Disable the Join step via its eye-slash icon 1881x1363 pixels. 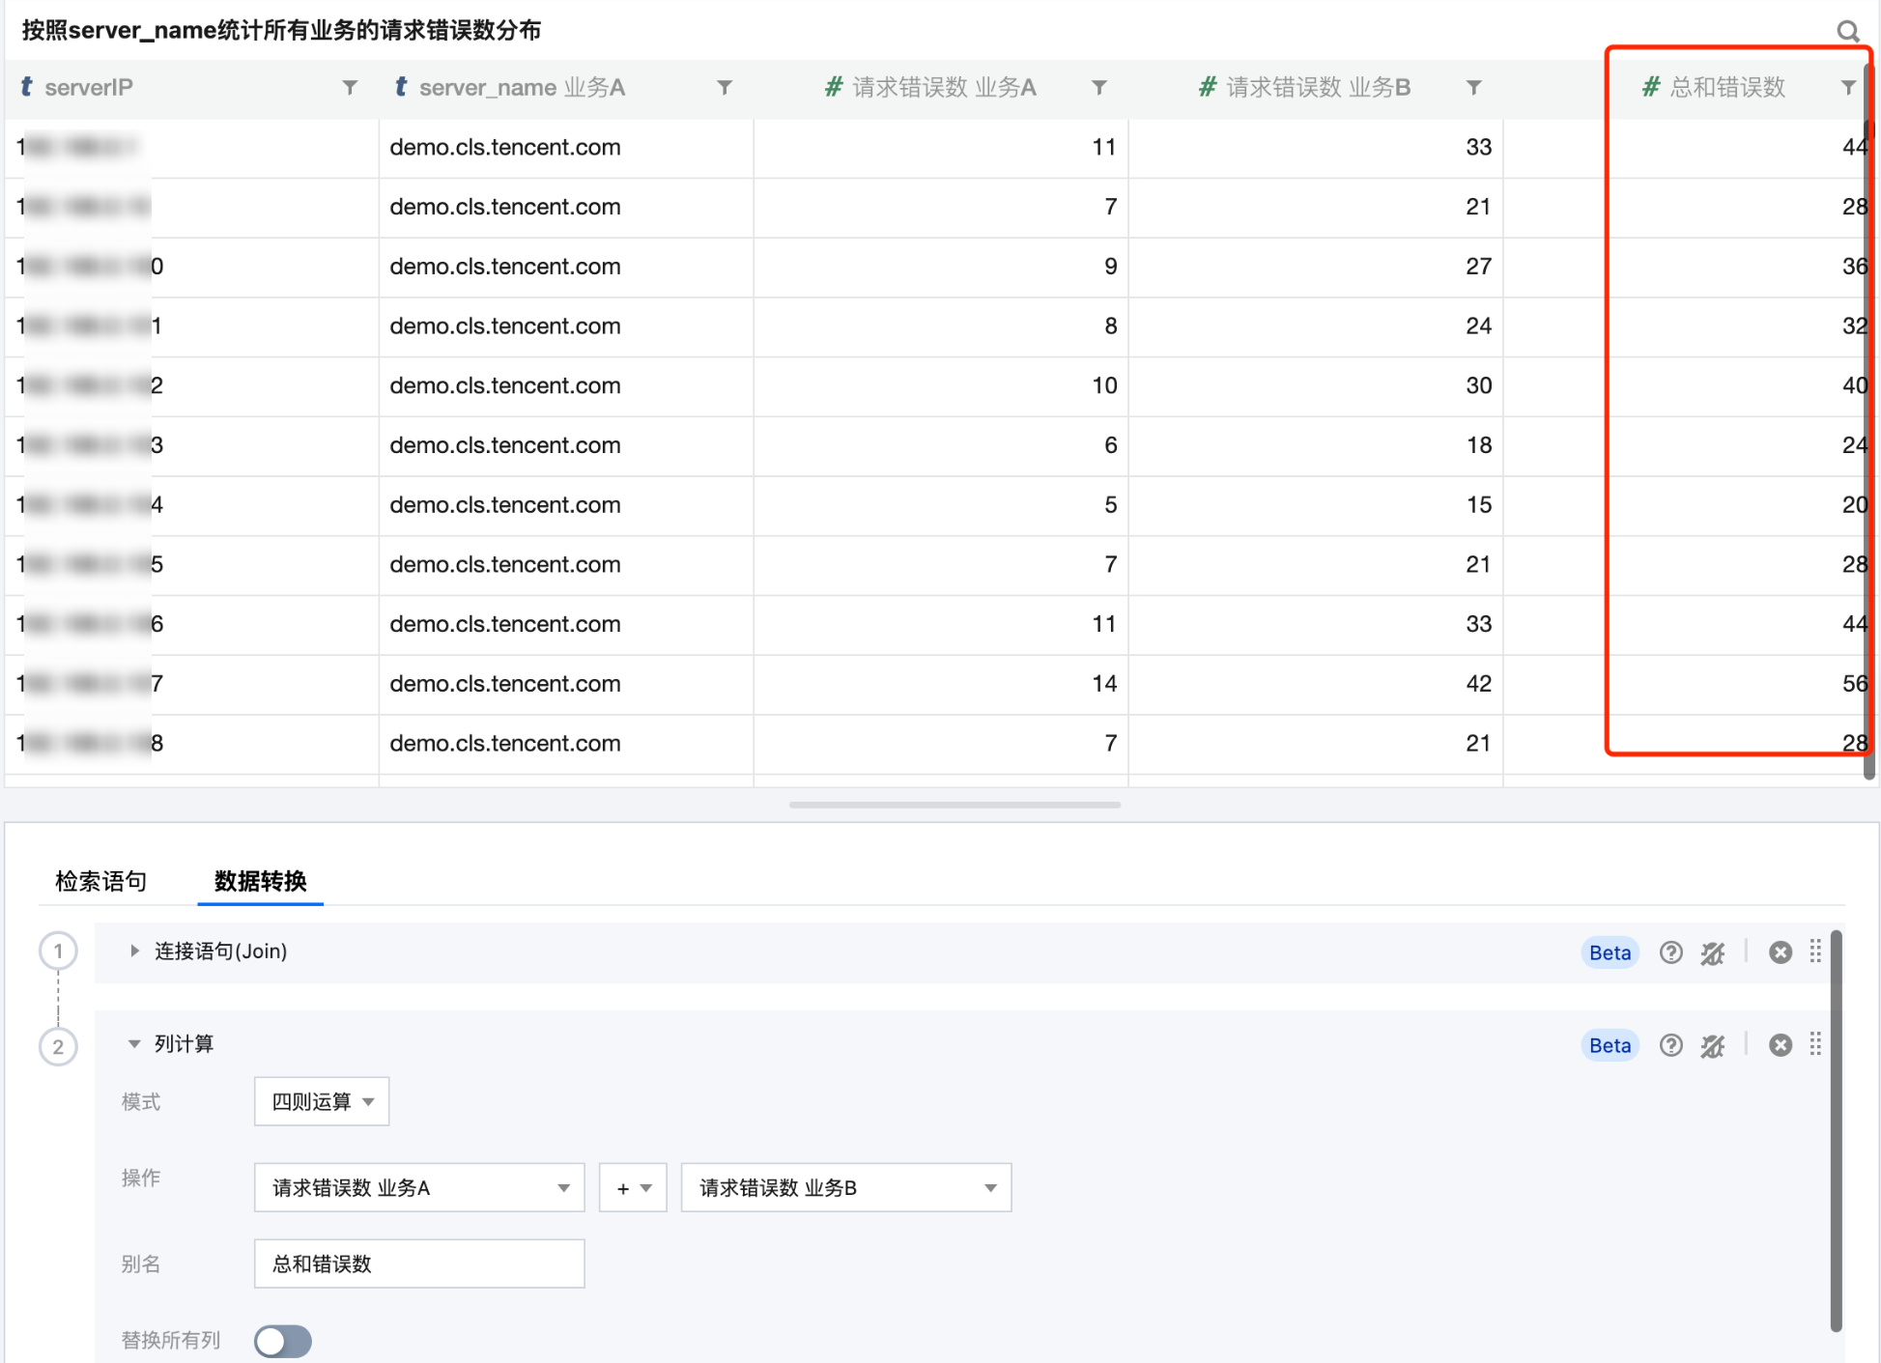click(1712, 952)
